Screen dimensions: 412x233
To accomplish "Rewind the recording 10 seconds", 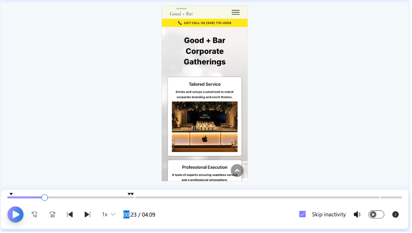I will tap(34, 214).
